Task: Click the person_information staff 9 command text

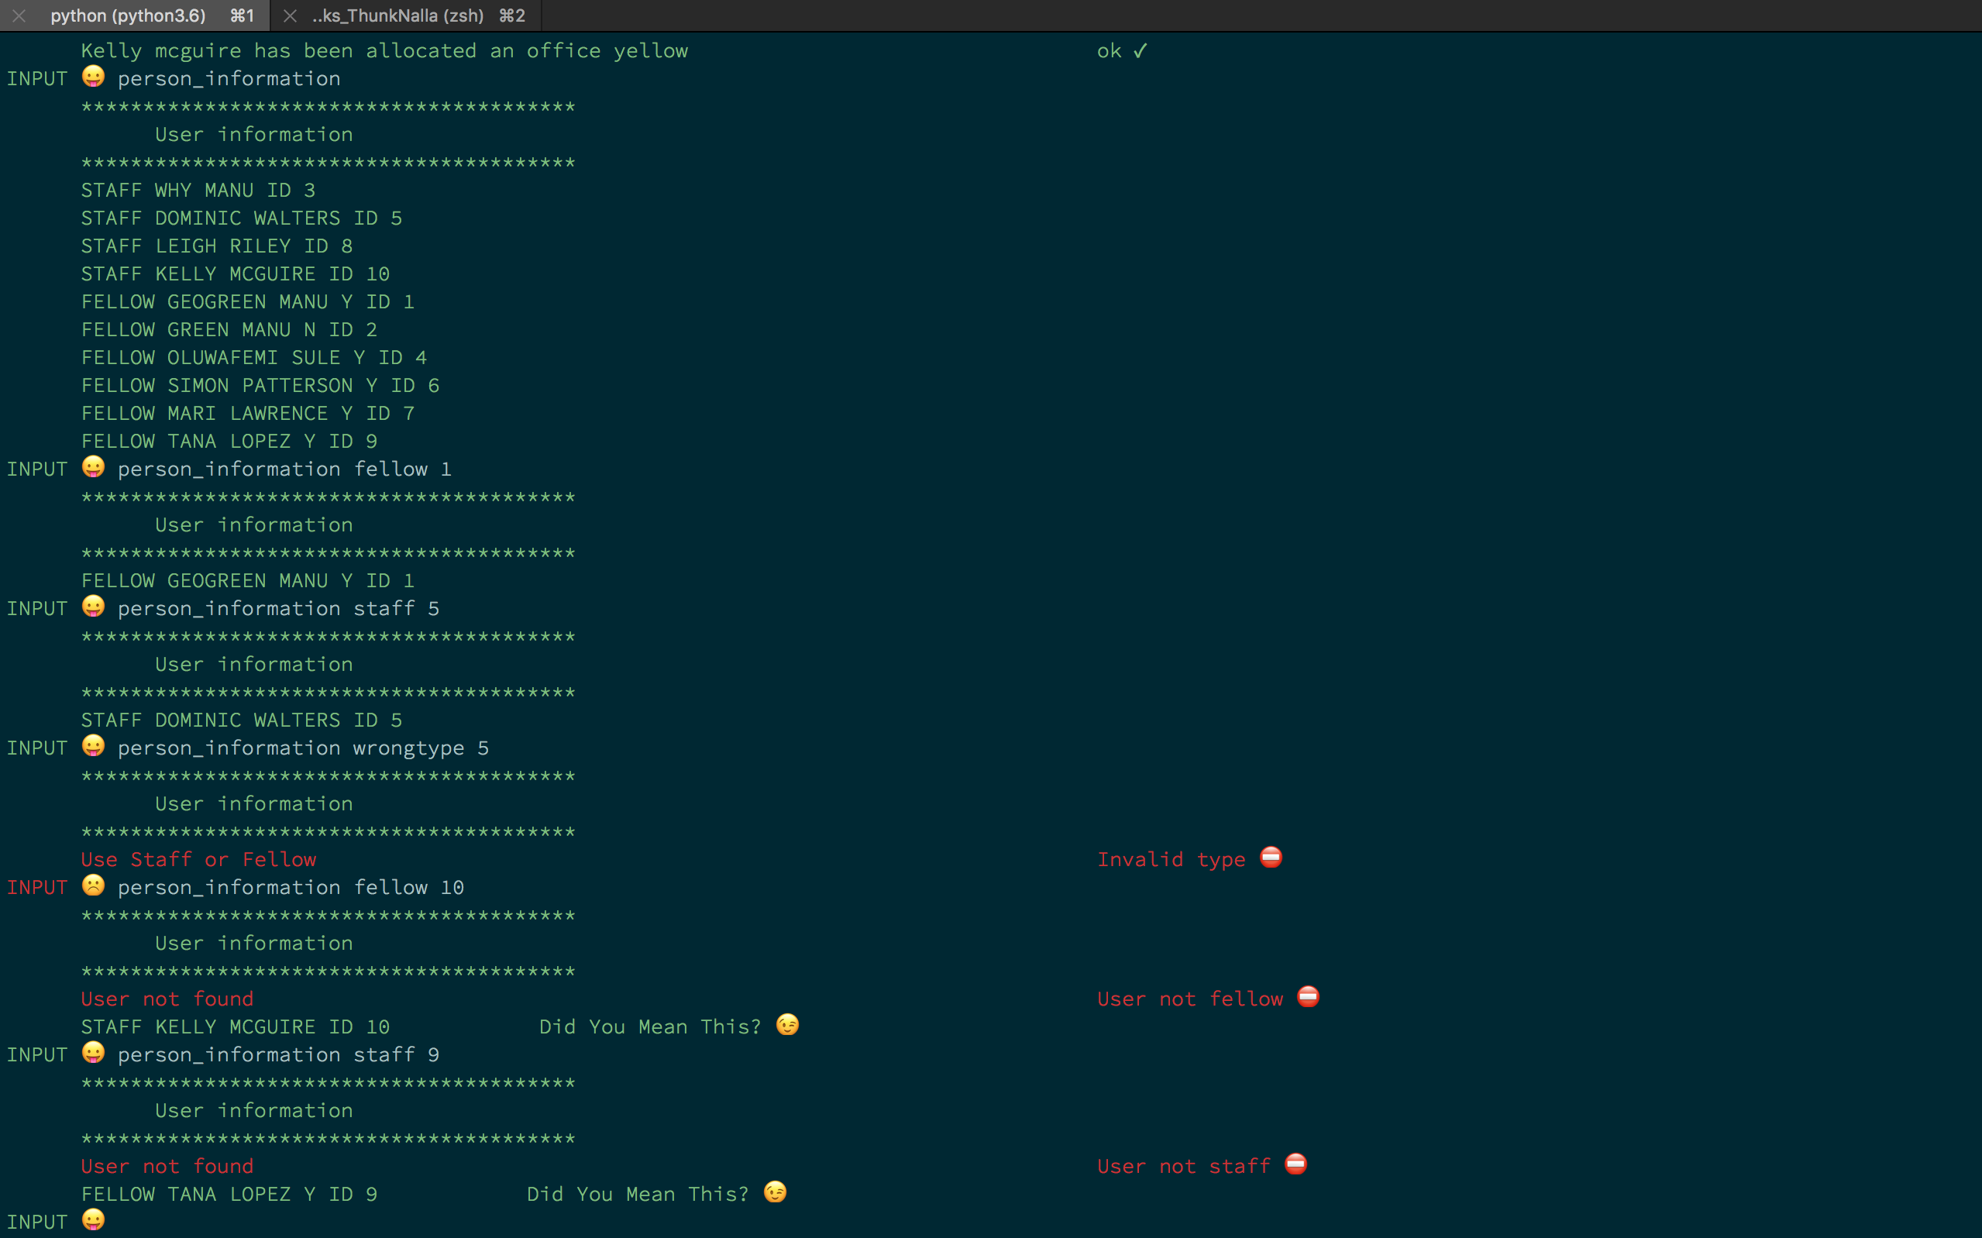Action: tap(278, 1054)
